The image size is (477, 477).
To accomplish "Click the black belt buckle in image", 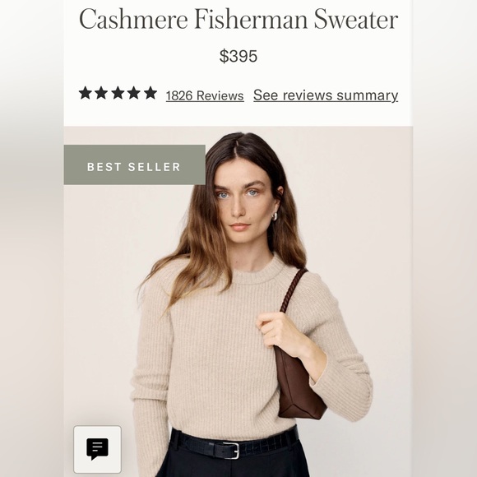I will [231, 450].
